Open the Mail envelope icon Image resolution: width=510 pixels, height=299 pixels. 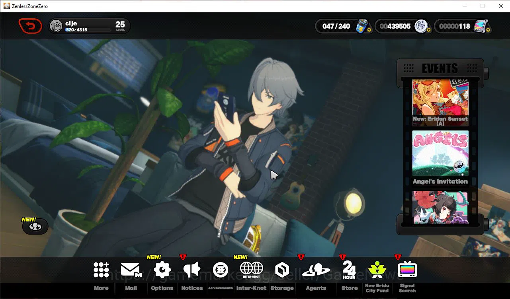coord(131,270)
